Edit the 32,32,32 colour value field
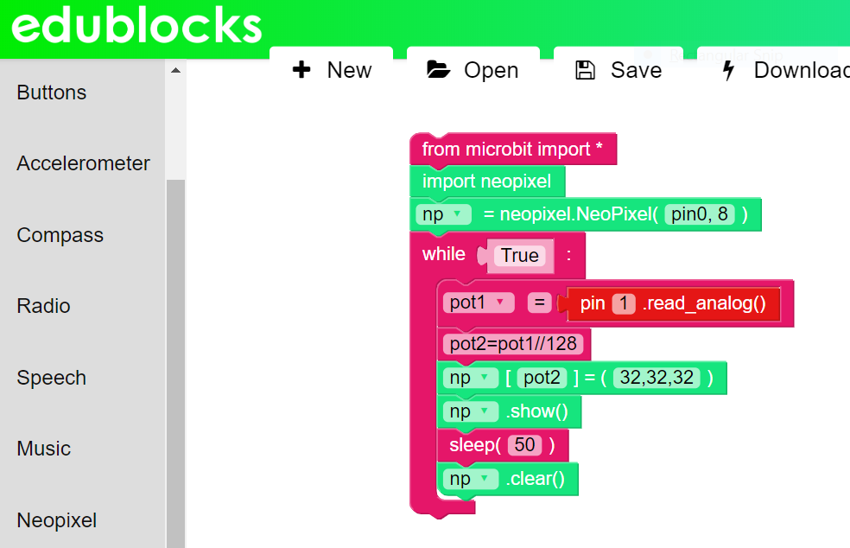The width and height of the screenshot is (850, 548). [657, 378]
